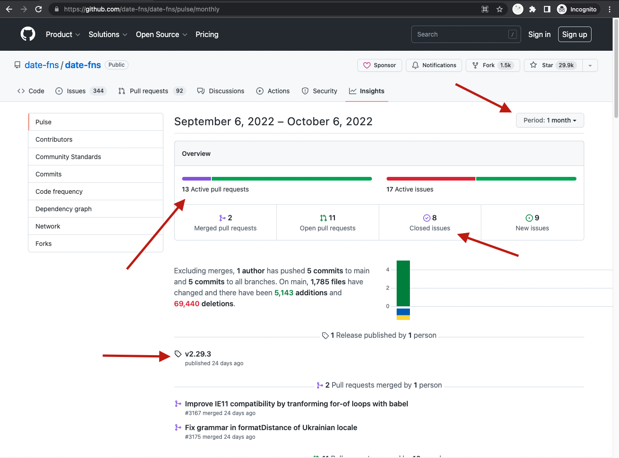Expand the Star lists dropdown arrow
Image resolution: width=619 pixels, height=458 pixels.
click(x=590, y=65)
